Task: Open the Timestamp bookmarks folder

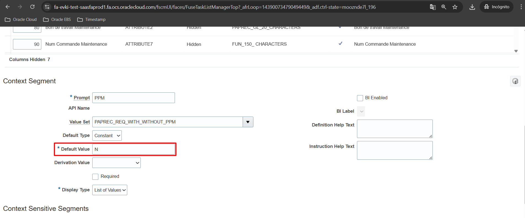Action: tap(91, 20)
